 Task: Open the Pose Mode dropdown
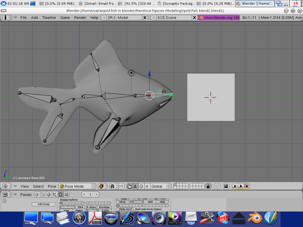[78, 186]
